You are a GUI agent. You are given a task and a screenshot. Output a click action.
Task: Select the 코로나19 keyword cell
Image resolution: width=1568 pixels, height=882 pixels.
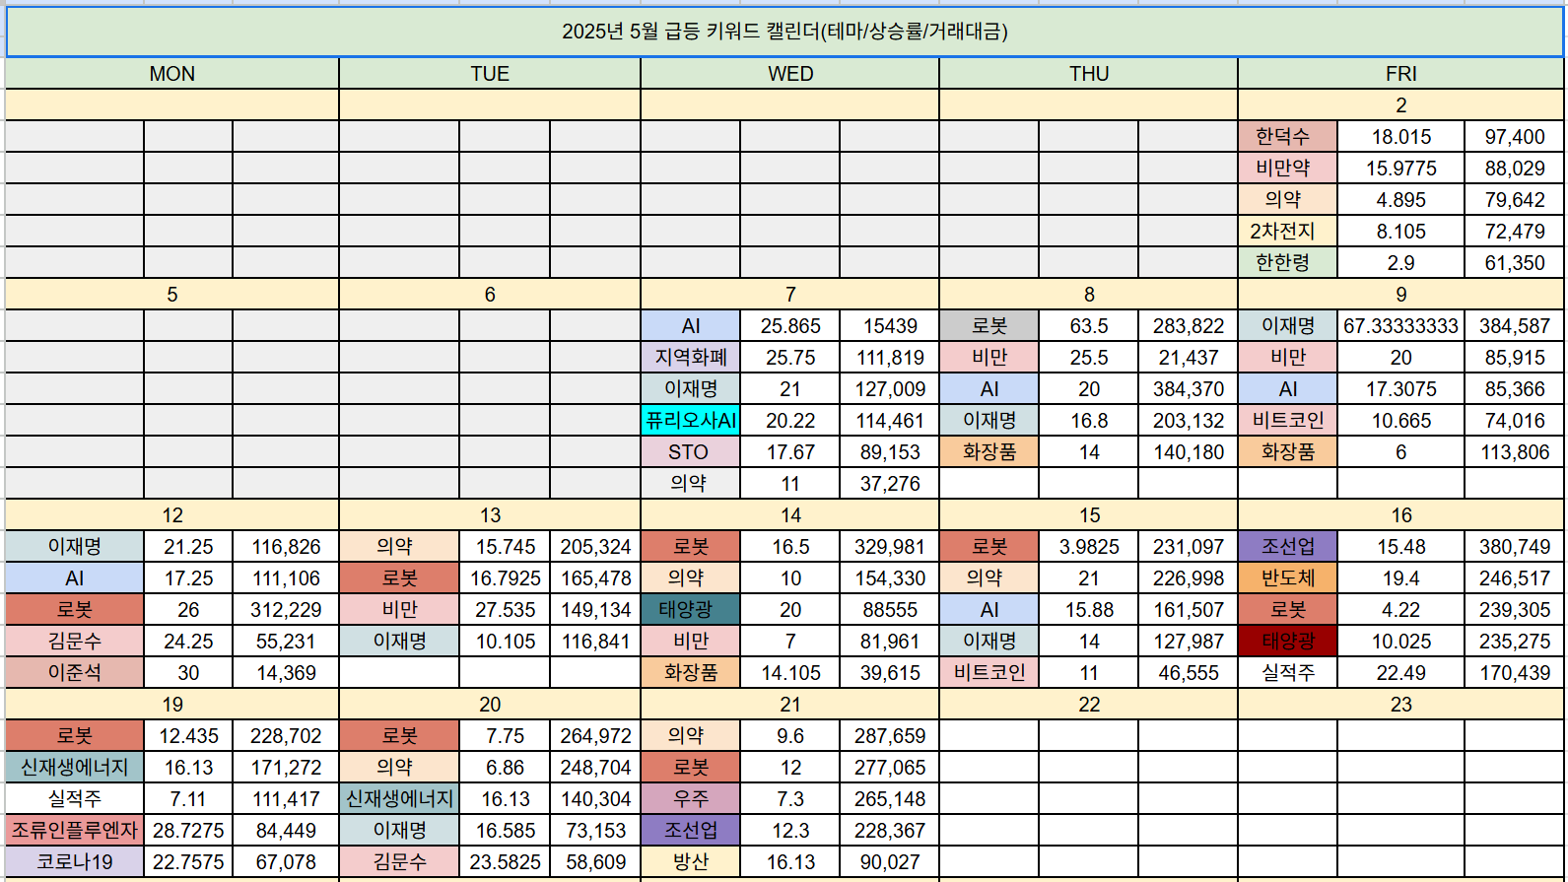(75, 862)
